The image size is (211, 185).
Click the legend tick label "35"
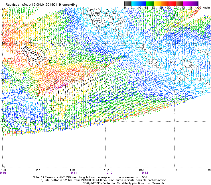pyautogui.click(x=176, y=7)
